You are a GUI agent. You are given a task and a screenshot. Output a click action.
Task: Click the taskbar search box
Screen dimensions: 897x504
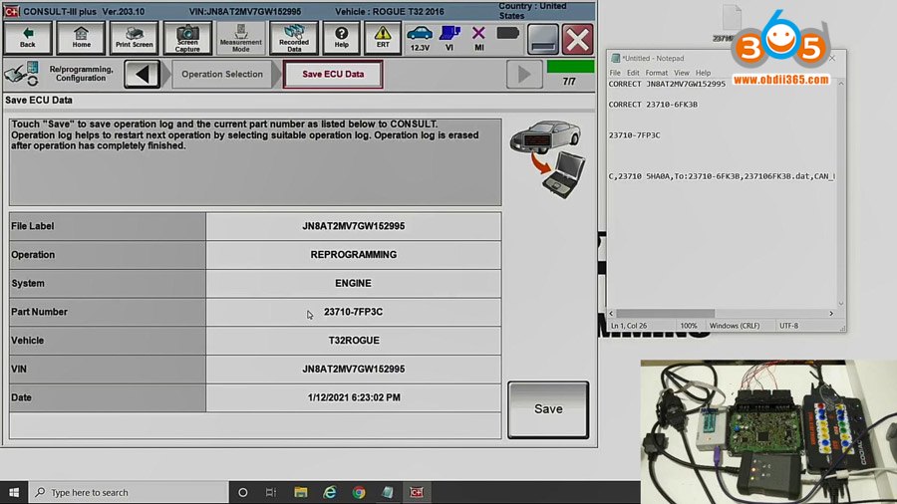[x=129, y=492]
